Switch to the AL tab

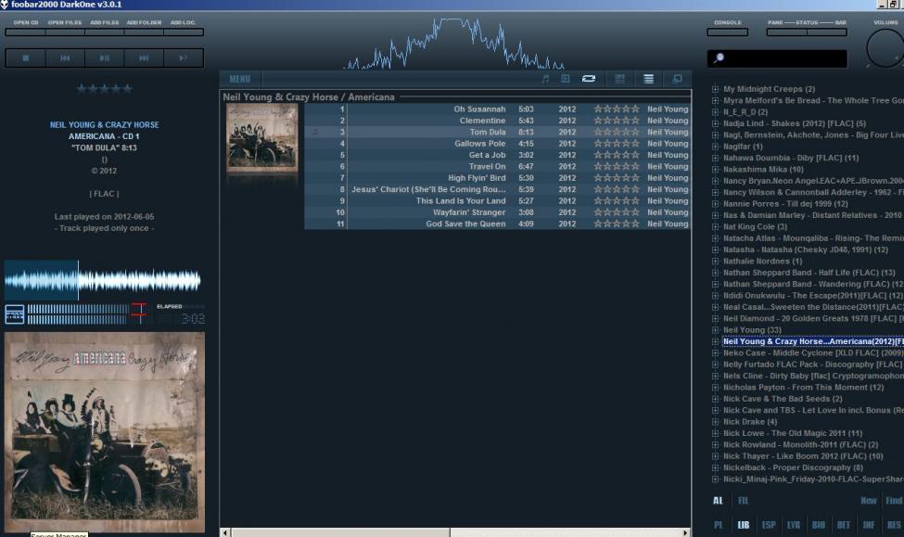(718, 501)
